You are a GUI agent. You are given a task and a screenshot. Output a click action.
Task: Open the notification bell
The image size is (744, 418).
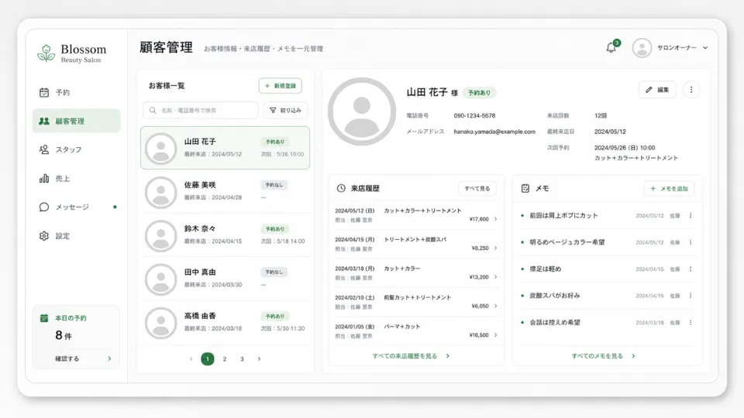[x=611, y=47]
